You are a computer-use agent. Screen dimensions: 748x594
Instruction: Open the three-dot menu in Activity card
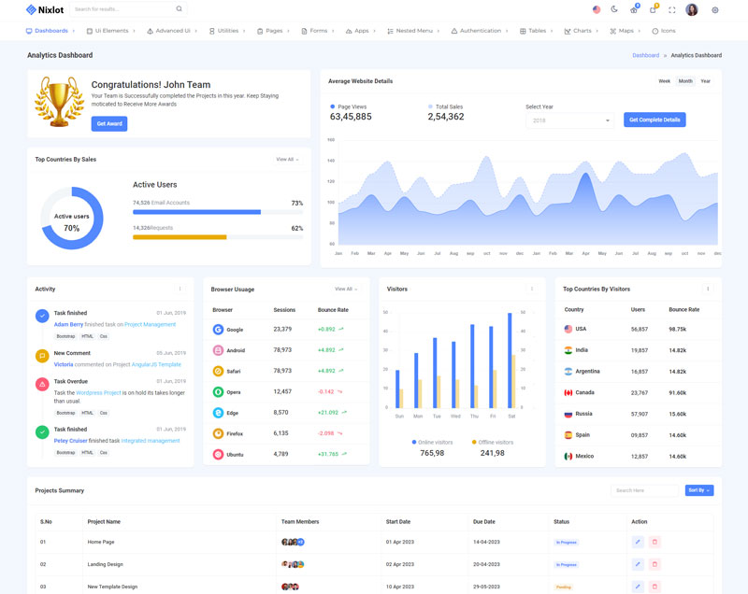click(180, 289)
